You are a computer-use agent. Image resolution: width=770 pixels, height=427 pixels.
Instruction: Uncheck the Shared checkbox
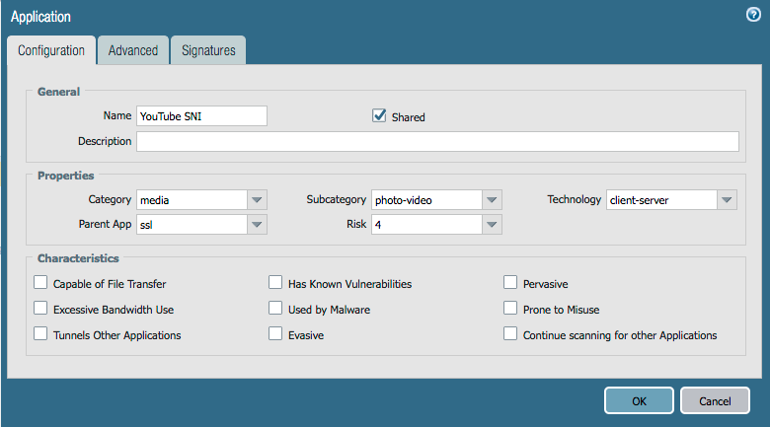379,116
